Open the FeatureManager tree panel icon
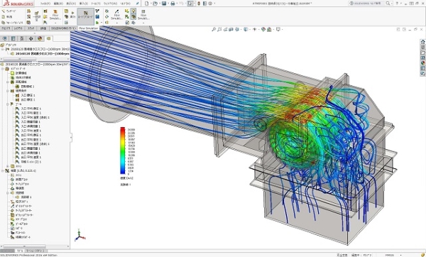The width and height of the screenshot is (426, 257). pyautogui.click(x=5, y=38)
